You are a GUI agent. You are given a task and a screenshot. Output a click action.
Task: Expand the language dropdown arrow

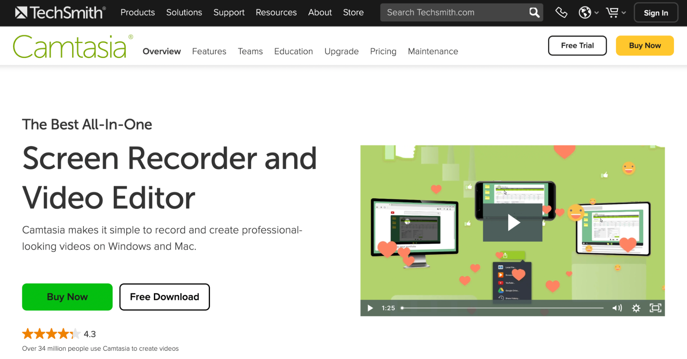pos(597,13)
